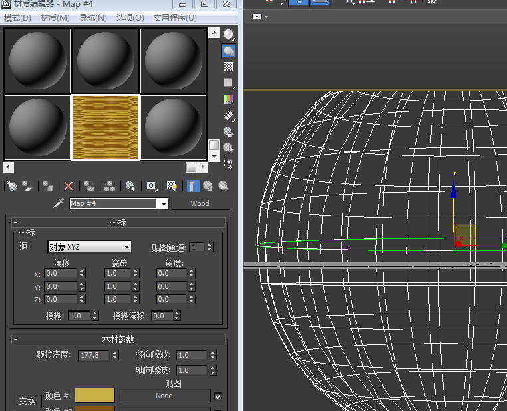
Task: Click the Z 角度 value field
Action: tap(172, 299)
